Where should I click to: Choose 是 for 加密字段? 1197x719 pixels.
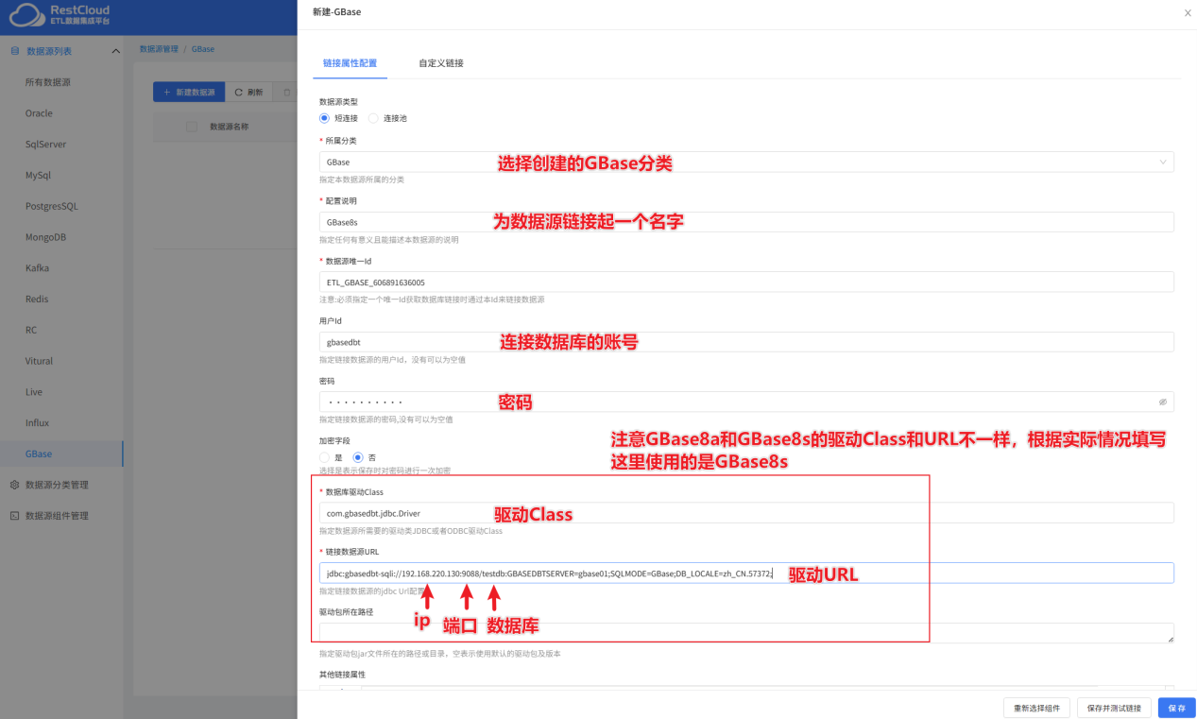click(324, 457)
